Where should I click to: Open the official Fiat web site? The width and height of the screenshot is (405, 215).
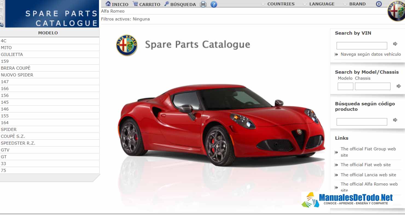point(366,165)
